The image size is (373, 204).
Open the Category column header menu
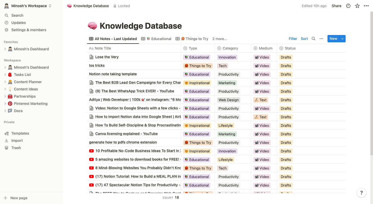[233, 48]
